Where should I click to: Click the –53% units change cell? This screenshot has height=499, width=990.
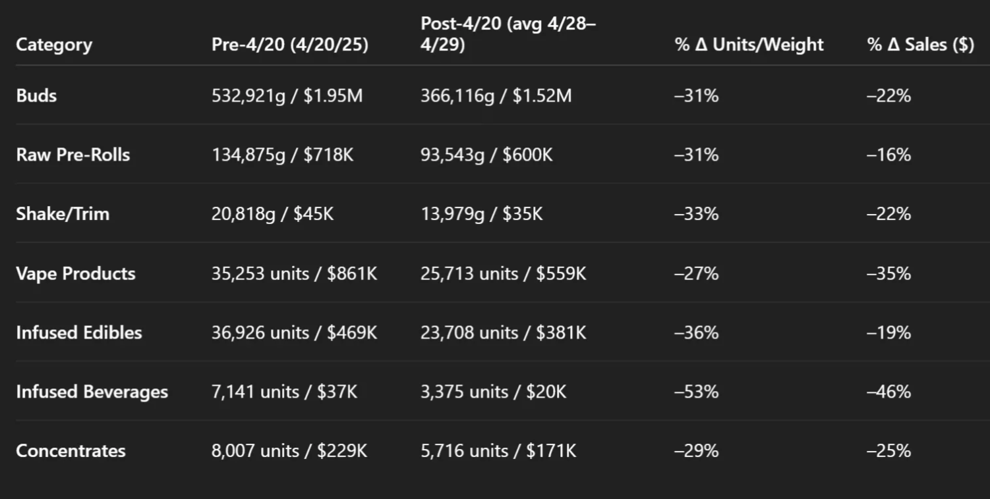coord(696,392)
